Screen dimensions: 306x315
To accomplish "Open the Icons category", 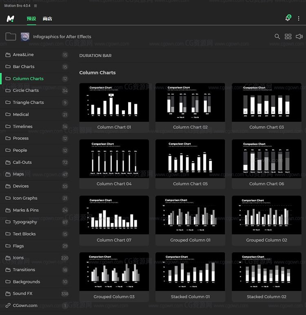I will (35, 258).
